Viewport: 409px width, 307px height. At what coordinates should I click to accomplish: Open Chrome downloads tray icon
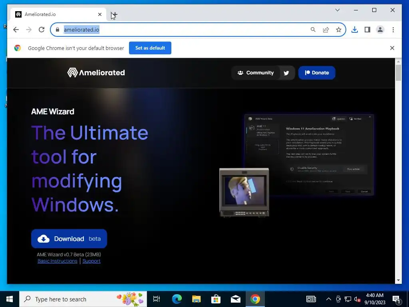355,30
